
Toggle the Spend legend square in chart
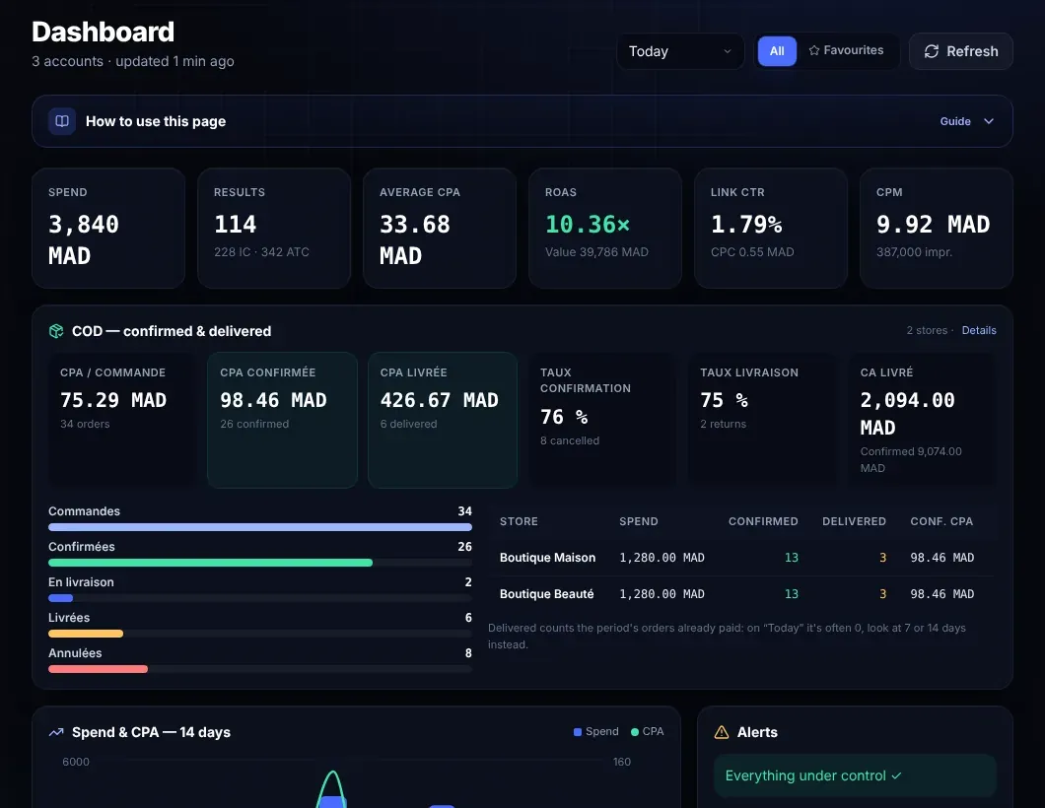tap(577, 732)
